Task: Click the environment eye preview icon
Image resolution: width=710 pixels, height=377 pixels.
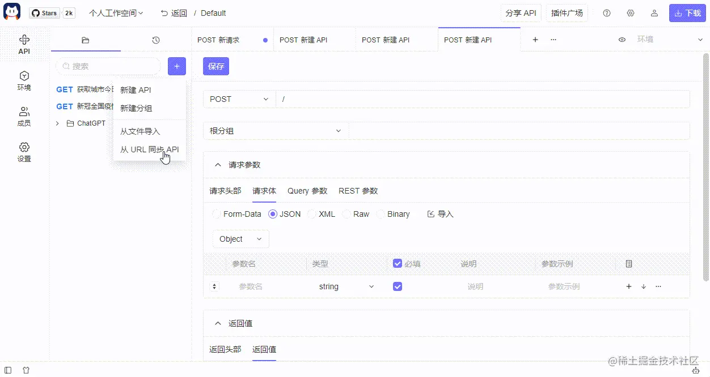Action: tap(622, 40)
